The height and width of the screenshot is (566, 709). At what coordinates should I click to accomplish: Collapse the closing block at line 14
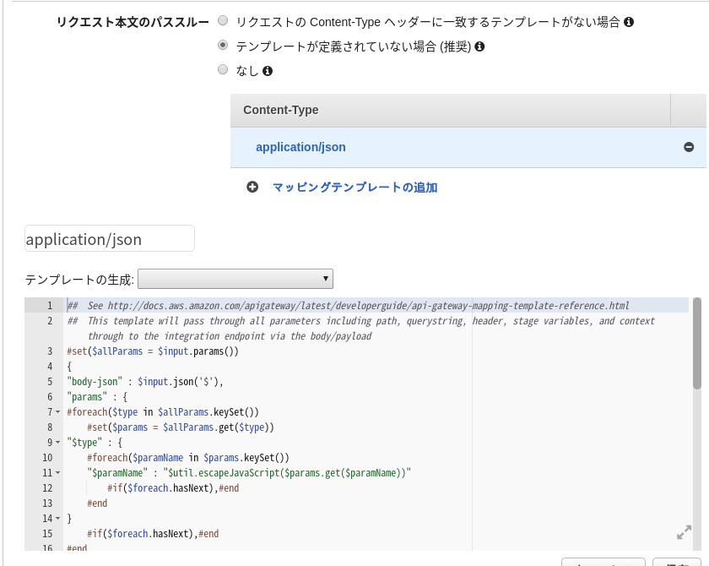pos(57,518)
